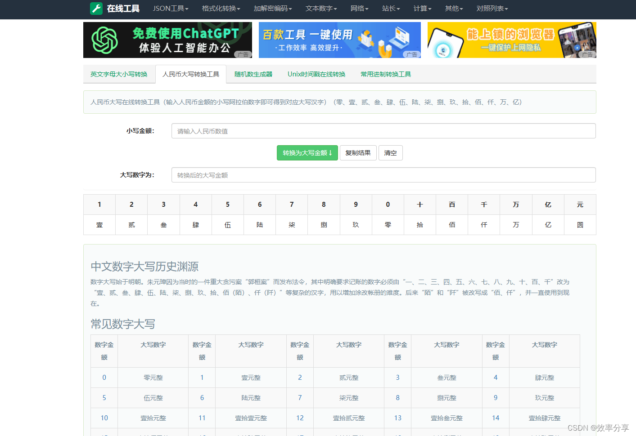Click the 壹拾贰元整 table cell
The width and height of the screenshot is (636, 436).
click(x=349, y=418)
